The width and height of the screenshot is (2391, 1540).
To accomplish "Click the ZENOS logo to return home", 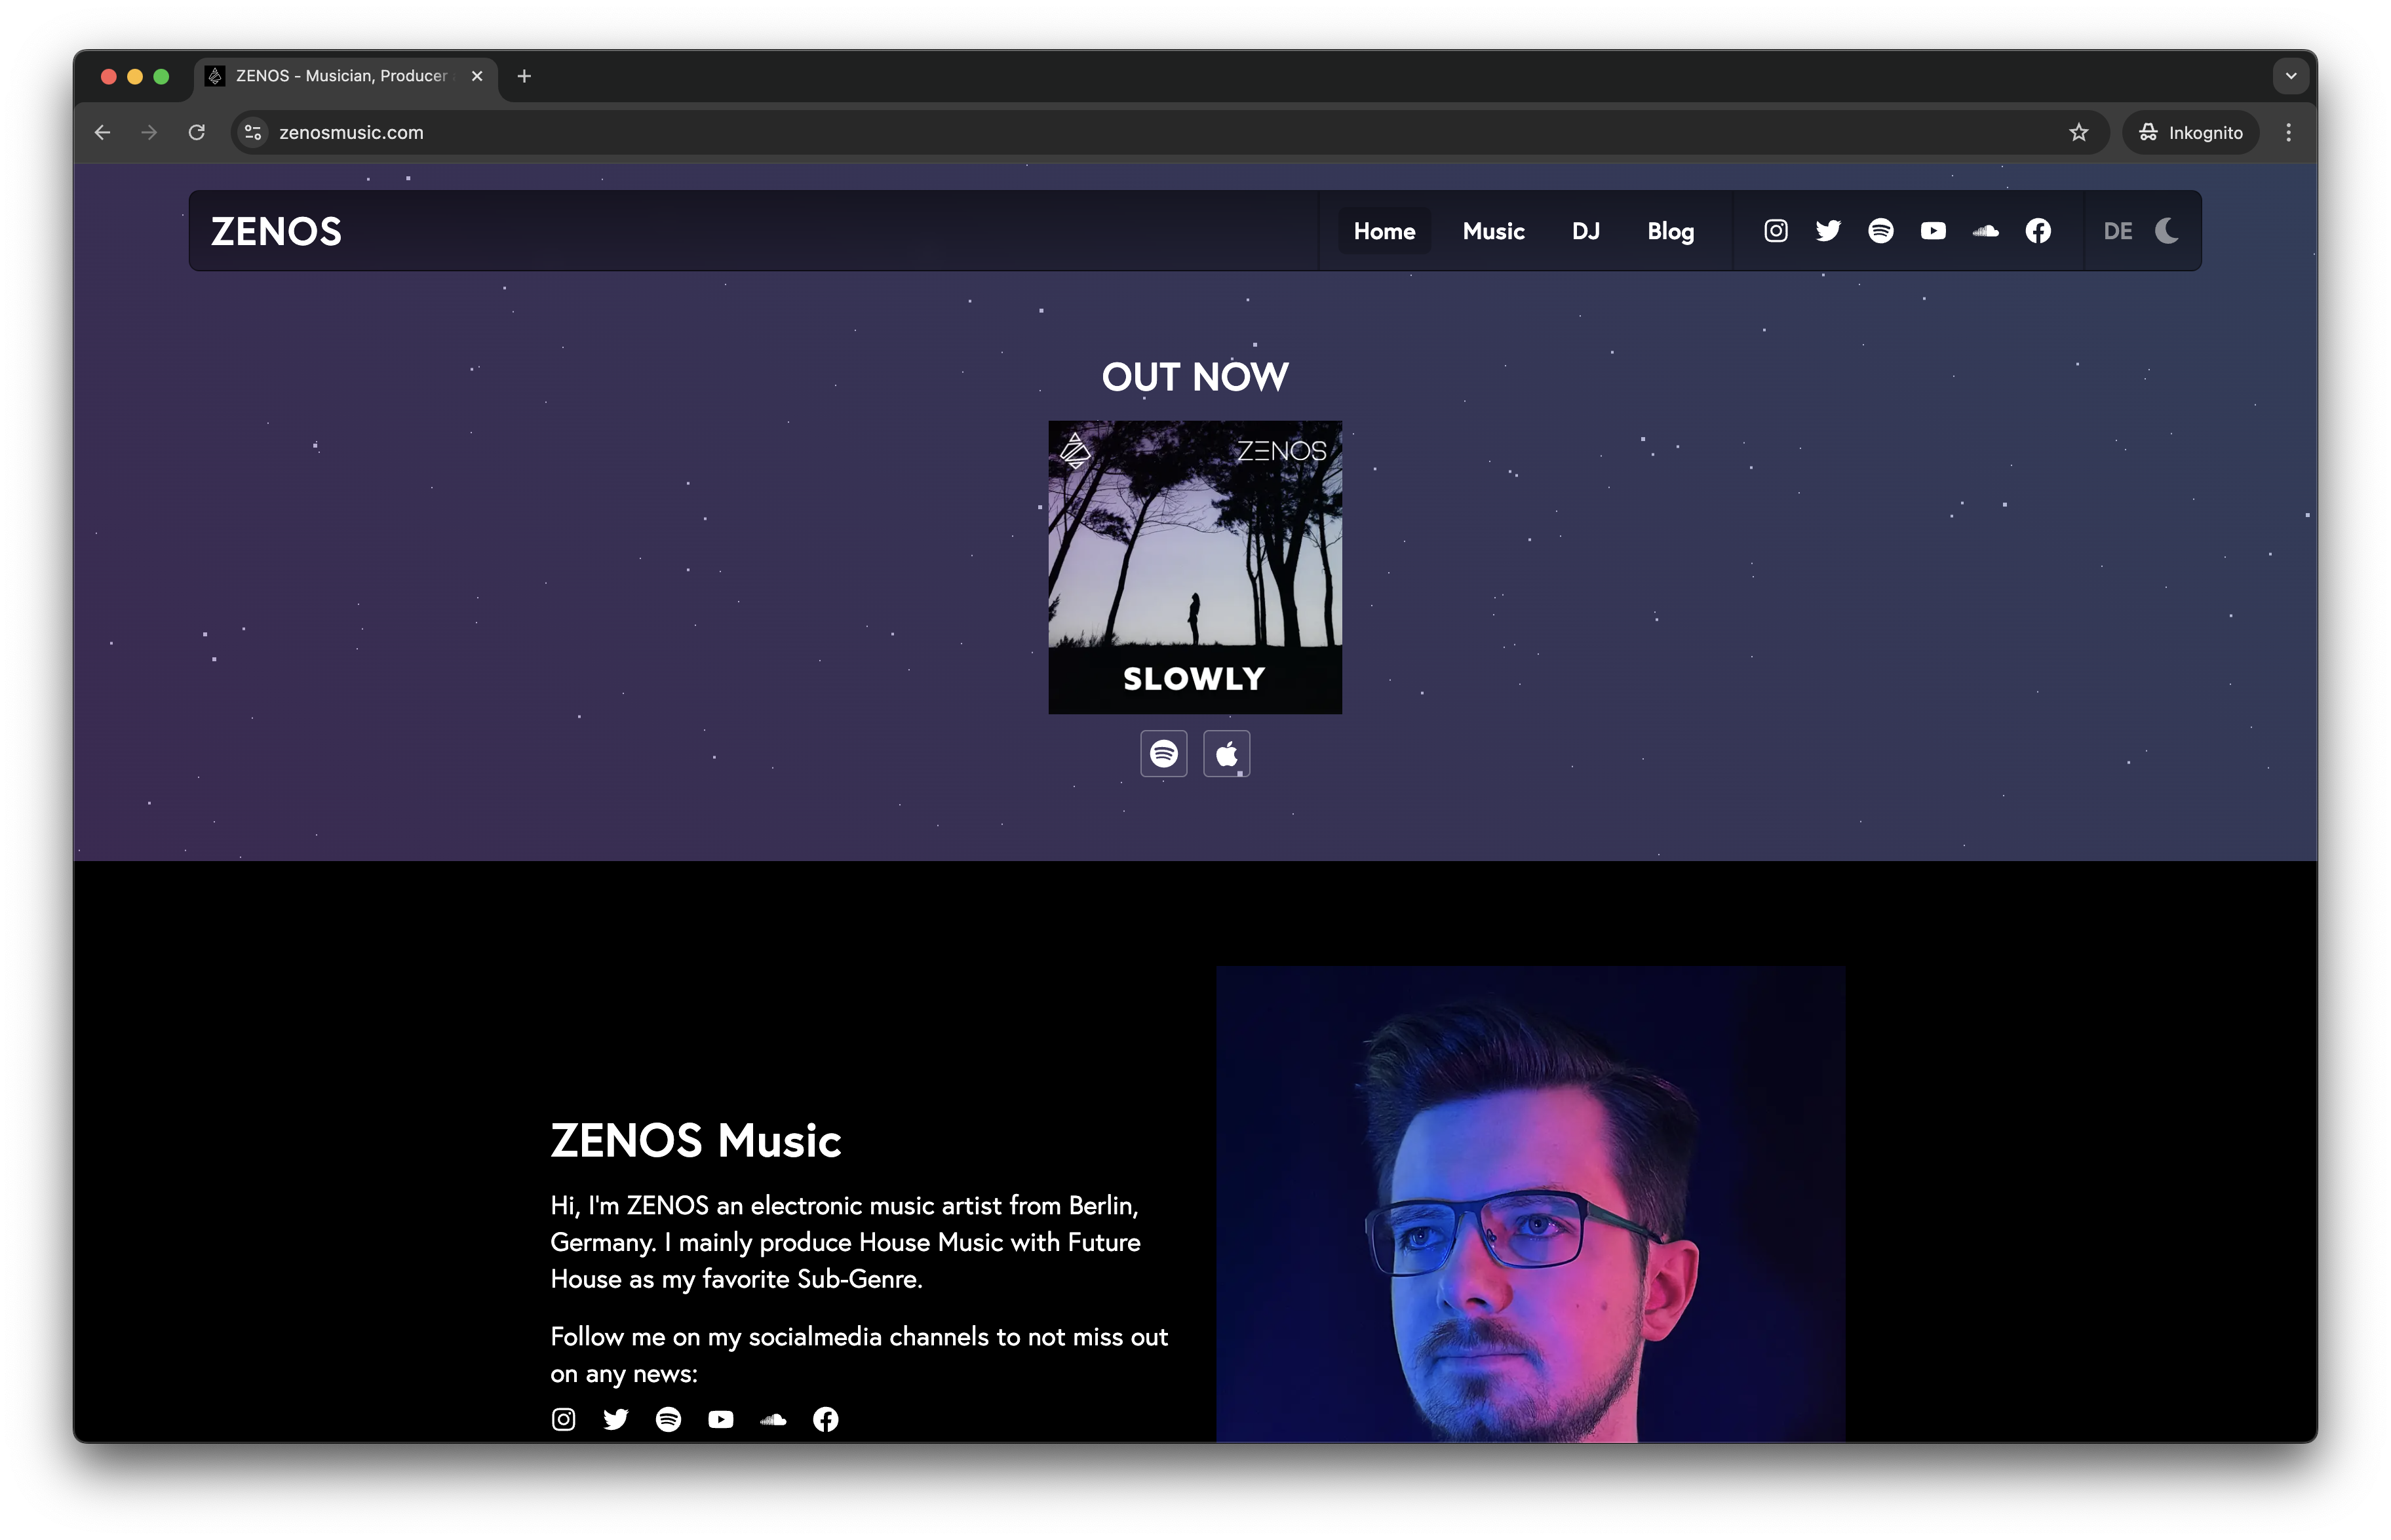I will tap(276, 230).
